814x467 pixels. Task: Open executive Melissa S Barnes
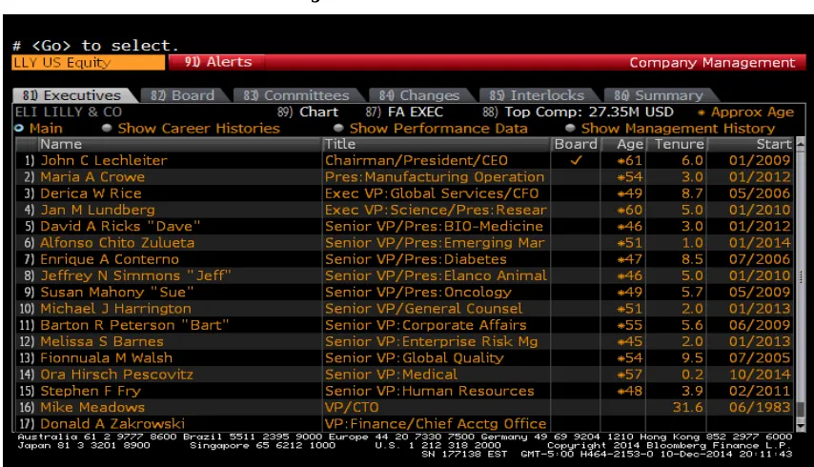click(102, 341)
